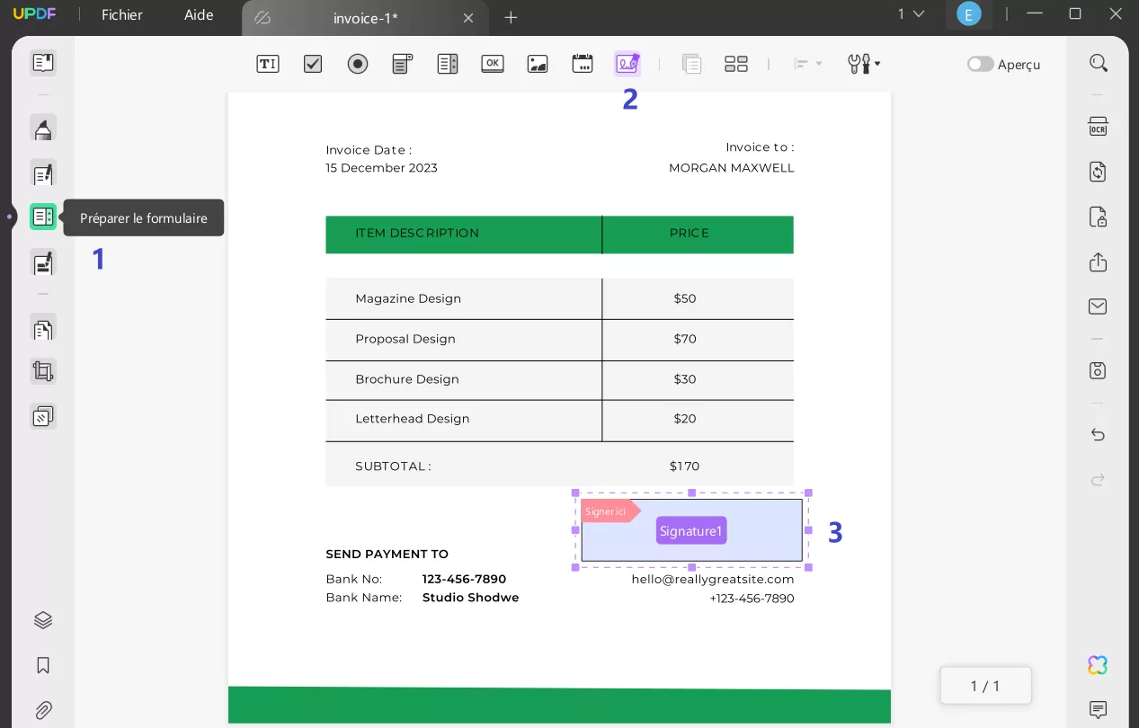The height and width of the screenshot is (728, 1139).
Task: Open the Fichier menu
Action: (x=120, y=14)
